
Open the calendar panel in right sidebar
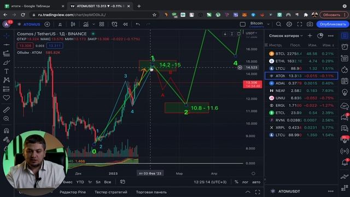[x=345, y=81]
